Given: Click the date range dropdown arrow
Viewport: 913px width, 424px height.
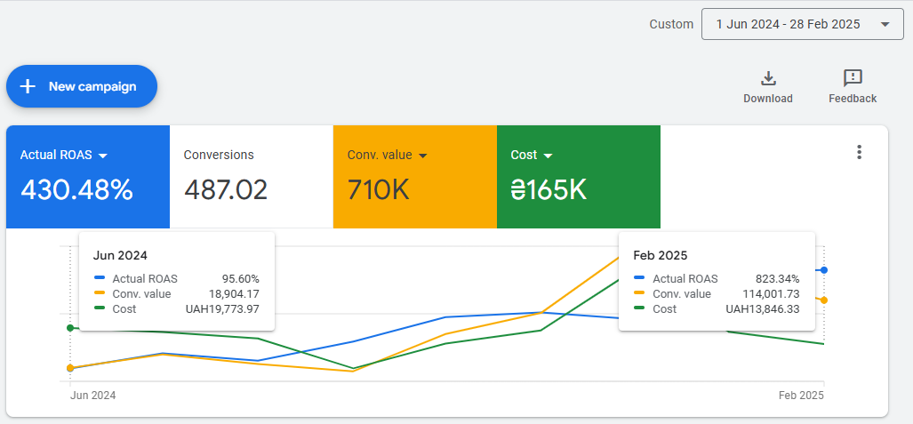Looking at the screenshot, I should pos(885,25).
